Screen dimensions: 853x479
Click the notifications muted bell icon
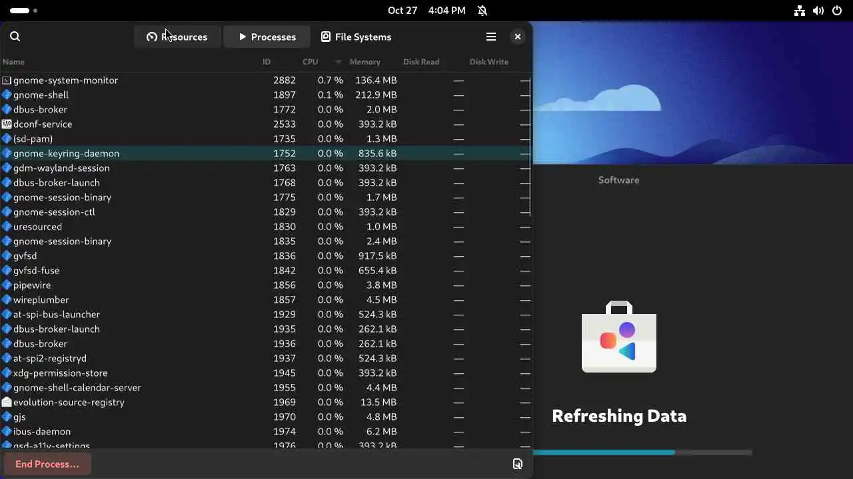coord(482,11)
